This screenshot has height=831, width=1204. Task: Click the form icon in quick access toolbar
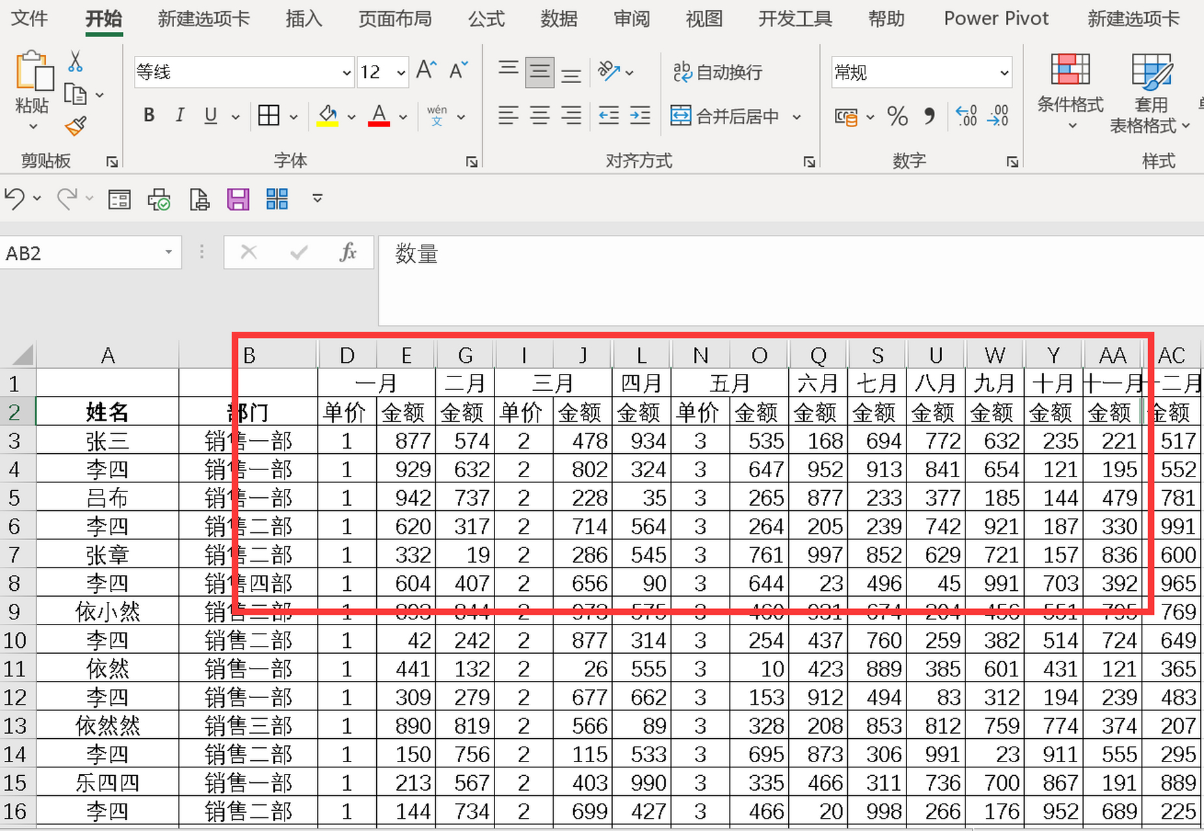119,199
